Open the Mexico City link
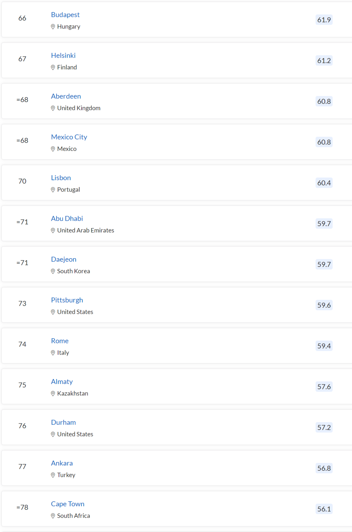The width and height of the screenshot is (352, 532). tap(69, 137)
